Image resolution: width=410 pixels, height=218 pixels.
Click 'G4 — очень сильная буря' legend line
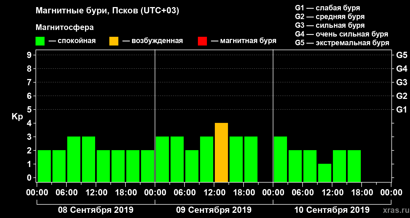tap(342, 34)
